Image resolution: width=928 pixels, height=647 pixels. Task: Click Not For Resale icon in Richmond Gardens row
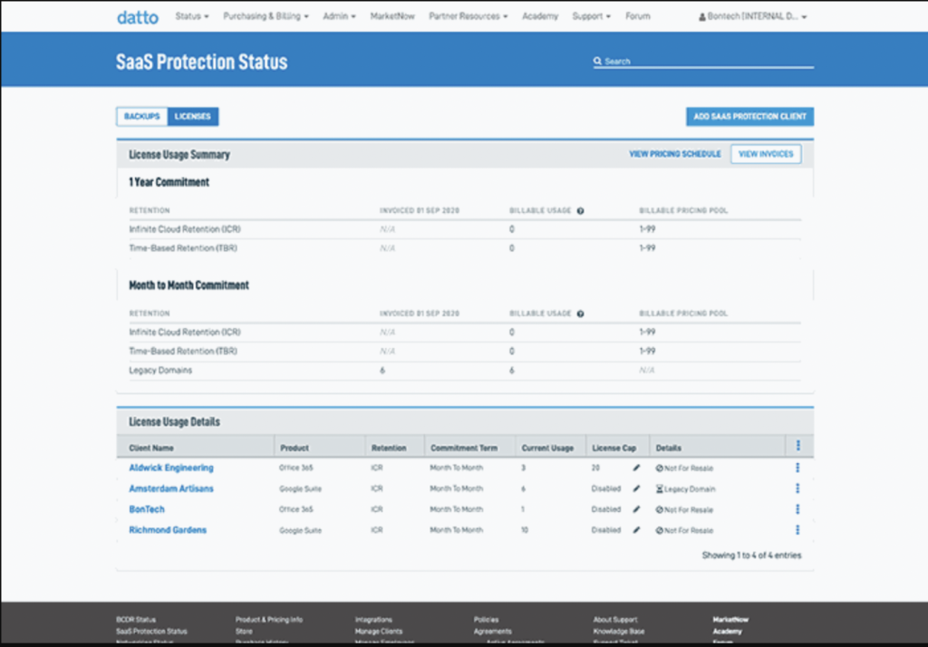(x=660, y=530)
